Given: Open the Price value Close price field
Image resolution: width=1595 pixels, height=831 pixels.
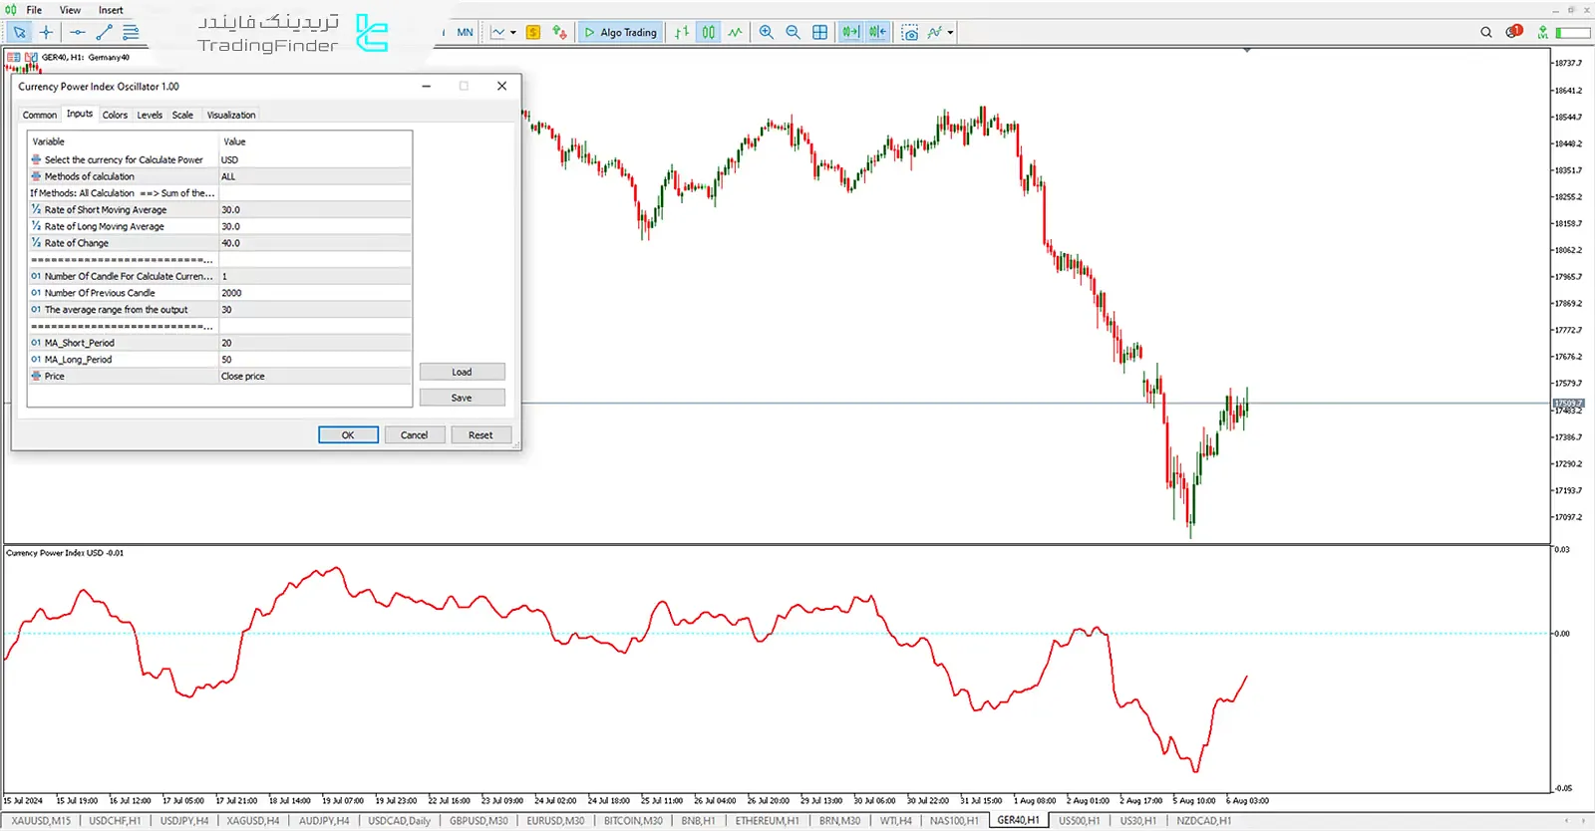Looking at the screenshot, I should tap(314, 377).
